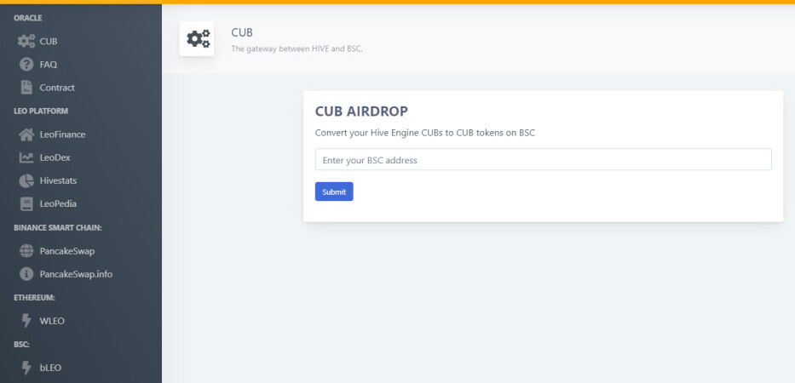Screen dimensions: 795x383
Task: Click 'The gateway between HIVE and BSC.' subtitle
Action: pos(297,49)
